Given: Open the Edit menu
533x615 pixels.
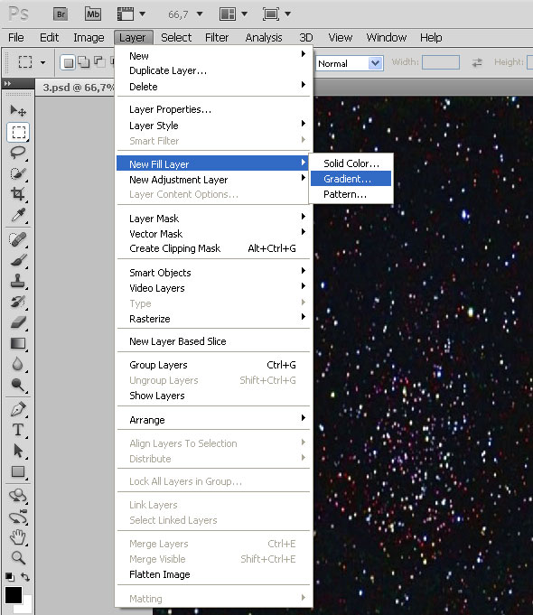Looking at the screenshot, I should pyautogui.click(x=49, y=38).
